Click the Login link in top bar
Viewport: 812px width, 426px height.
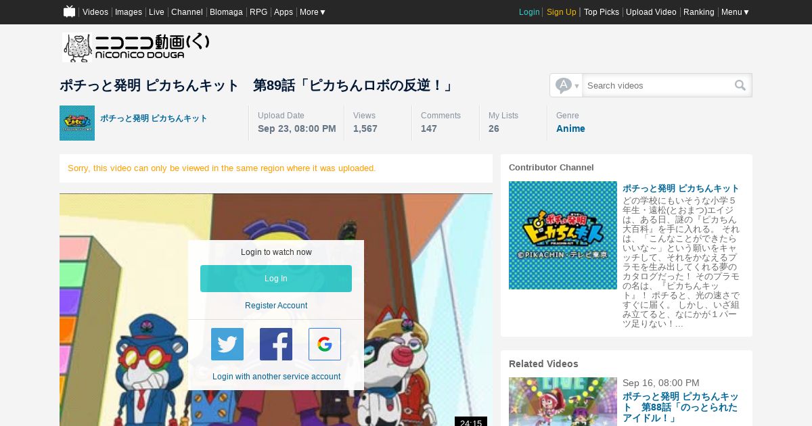529,12
